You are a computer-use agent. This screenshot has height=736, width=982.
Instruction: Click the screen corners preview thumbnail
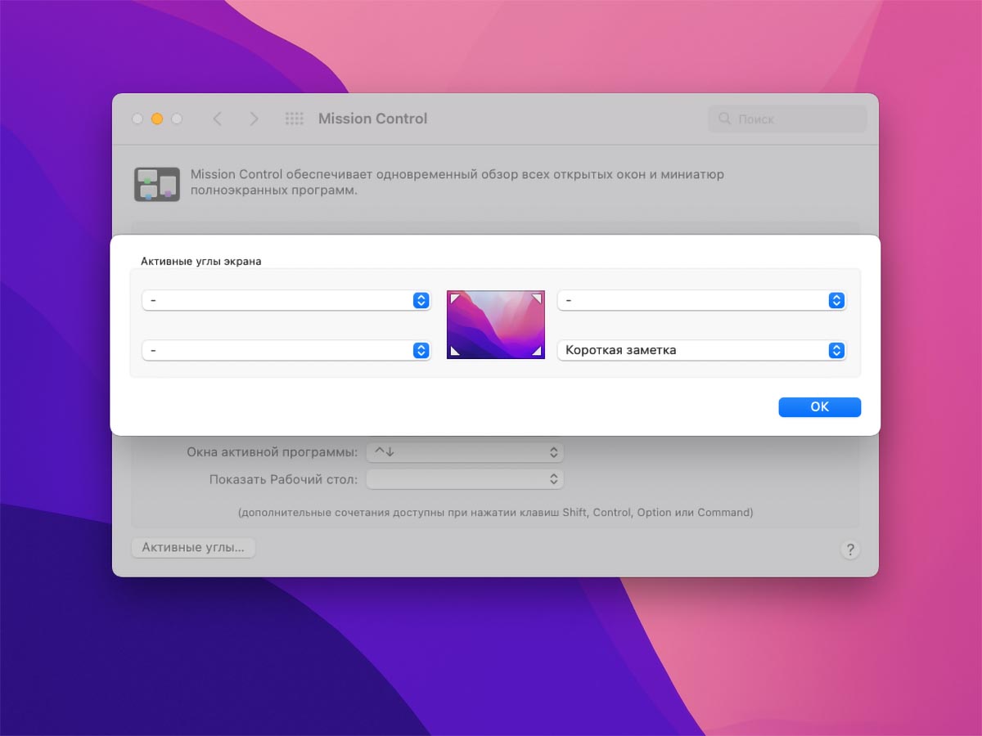pos(496,325)
